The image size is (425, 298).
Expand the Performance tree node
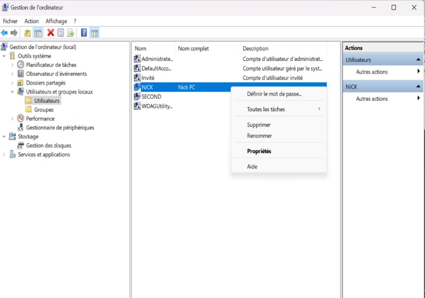coord(13,119)
